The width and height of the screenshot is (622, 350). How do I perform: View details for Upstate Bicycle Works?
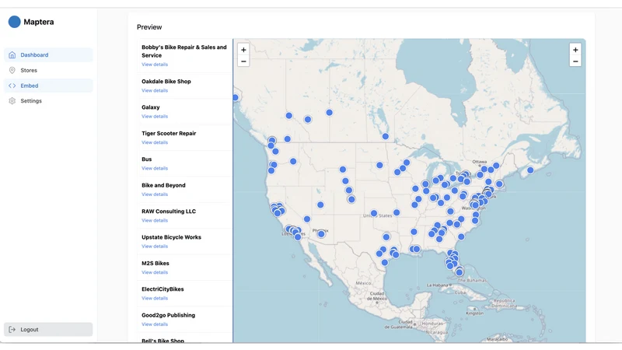[155, 247]
